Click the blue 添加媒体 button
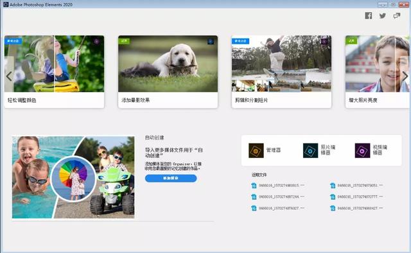This screenshot has height=253, width=411. tap(171, 179)
